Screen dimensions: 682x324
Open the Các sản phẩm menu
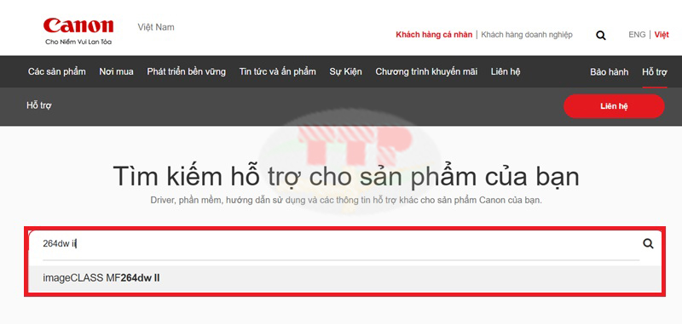57,71
